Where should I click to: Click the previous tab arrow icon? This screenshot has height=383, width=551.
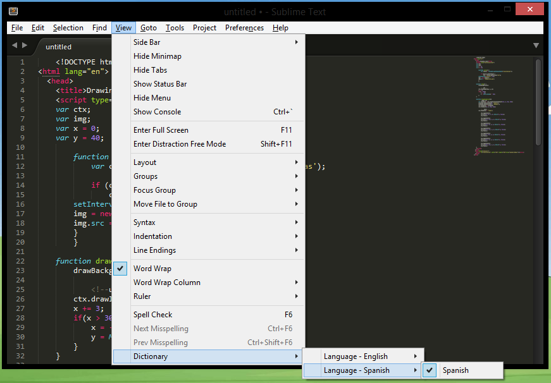[15, 46]
